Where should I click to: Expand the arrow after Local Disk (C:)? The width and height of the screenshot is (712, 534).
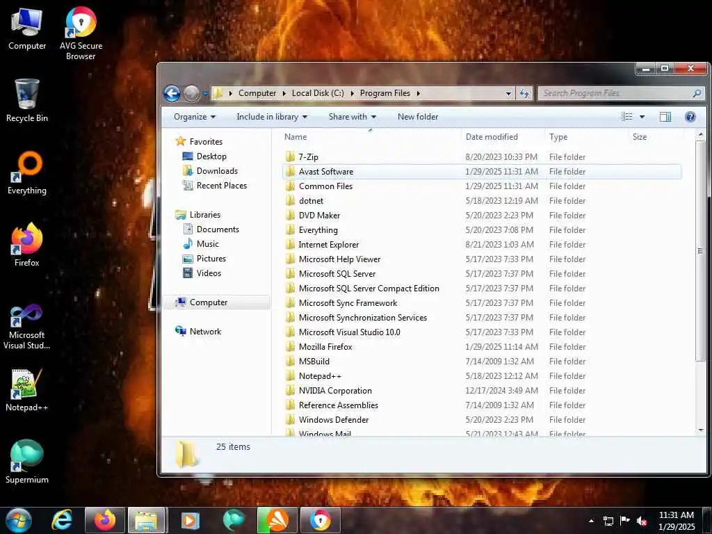353,93
